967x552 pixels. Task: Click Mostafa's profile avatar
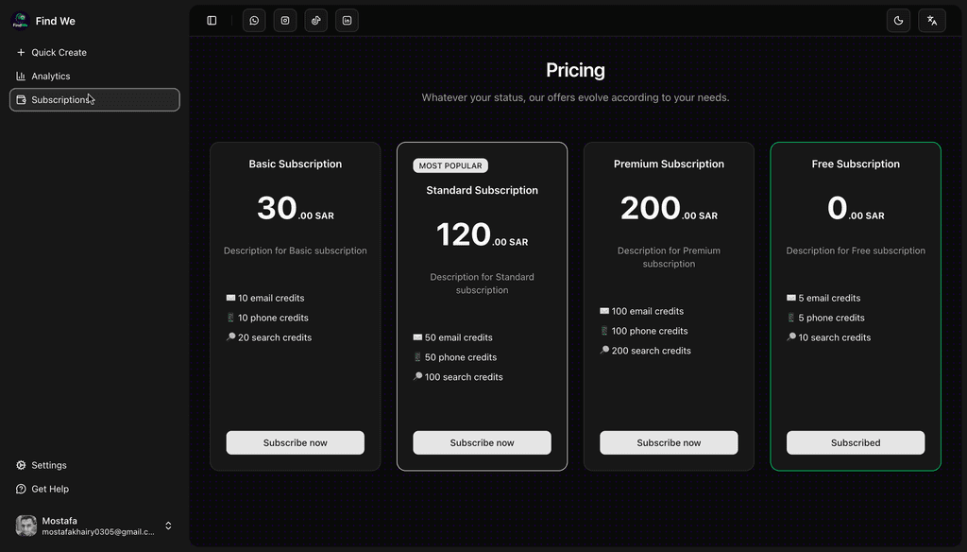[26, 526]
